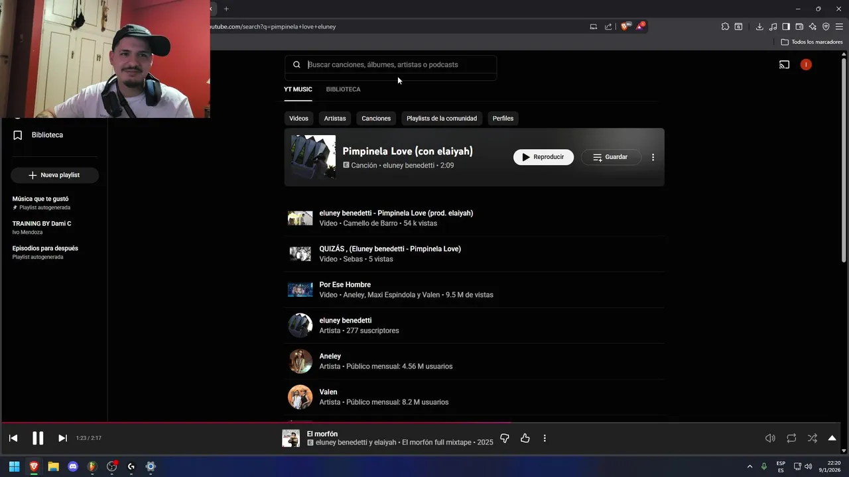Dislike the song El morfón

pyautogui.click(x=505, y=438)
